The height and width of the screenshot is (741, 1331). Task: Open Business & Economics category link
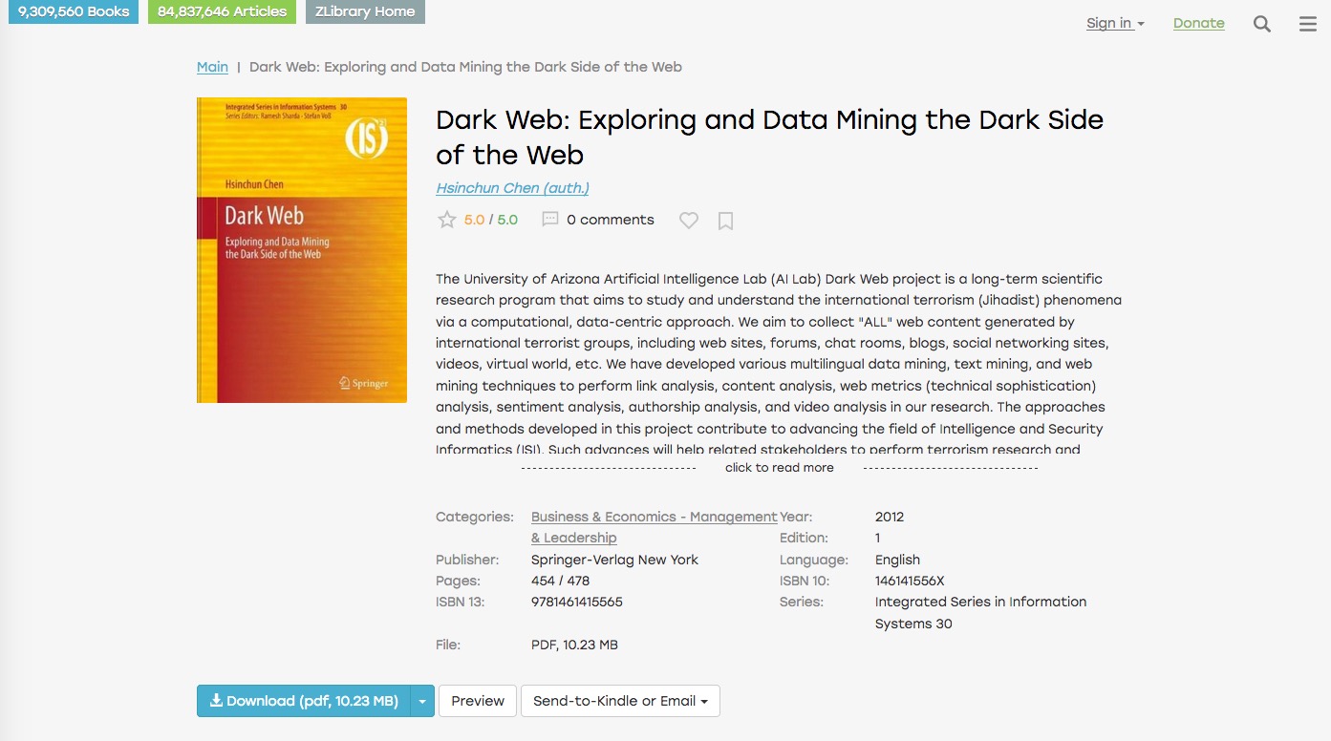654,517
